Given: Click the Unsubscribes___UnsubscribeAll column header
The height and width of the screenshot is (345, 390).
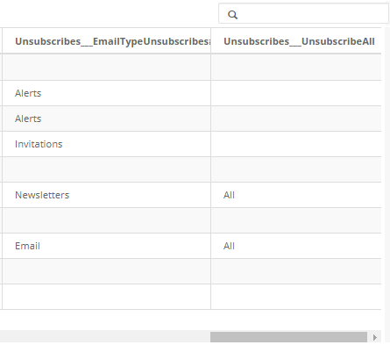Looking at the screenshot, I should click(299, 41).
